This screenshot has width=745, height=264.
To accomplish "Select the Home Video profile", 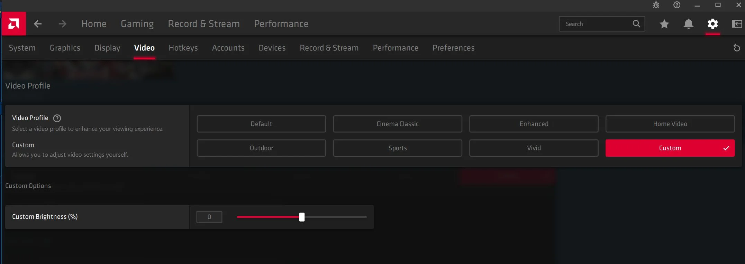I will point(670,124).
